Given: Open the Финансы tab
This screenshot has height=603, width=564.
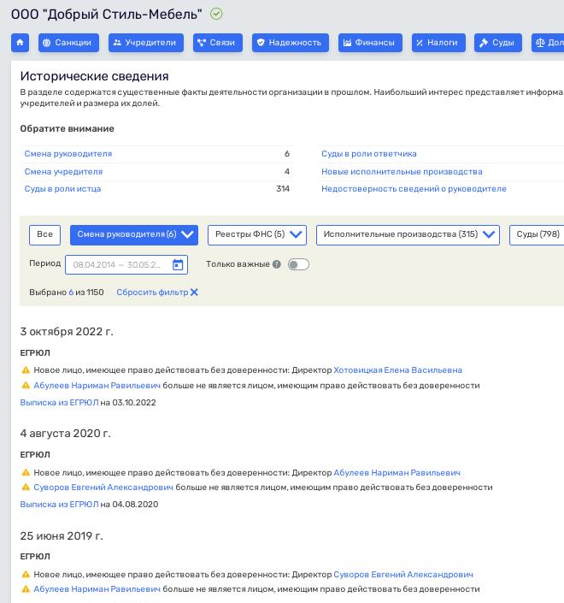Looking at the screenshot, I should click(x=370, y=42).
